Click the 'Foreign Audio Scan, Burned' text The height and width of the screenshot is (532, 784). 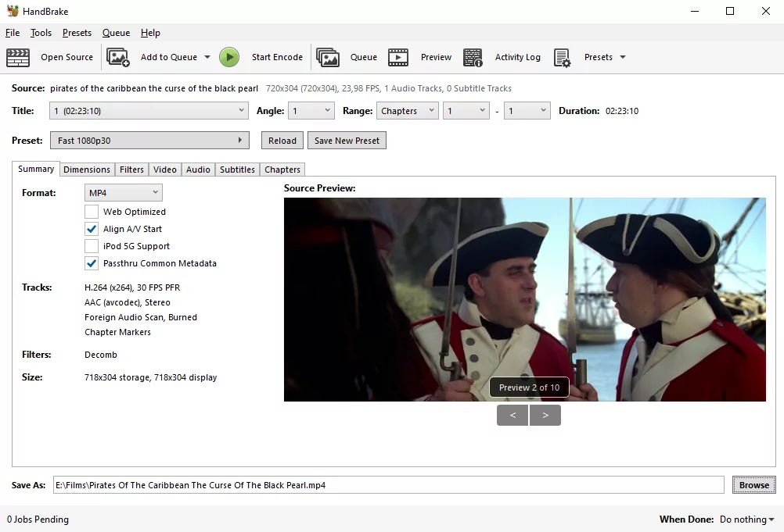[141, 317]
